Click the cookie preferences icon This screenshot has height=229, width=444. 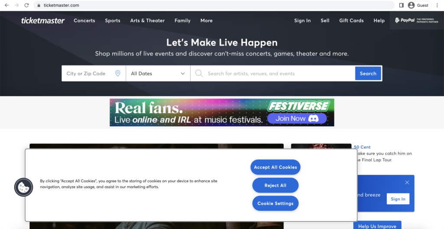23,187
